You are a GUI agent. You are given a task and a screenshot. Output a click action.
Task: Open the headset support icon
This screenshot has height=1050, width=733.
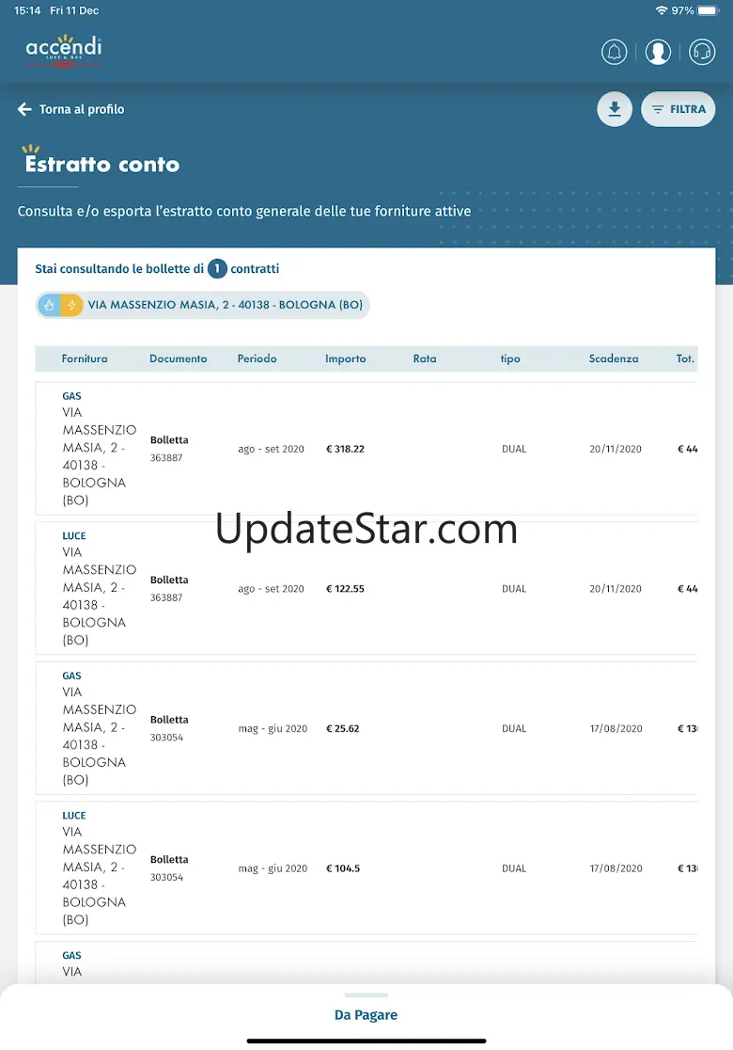[x=702, y=52]
